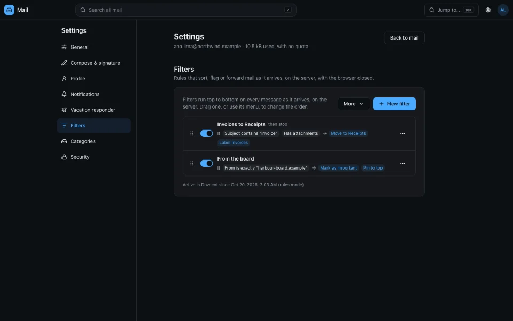Click the Invoices to Receipts filter name
The height and width of the screenshot is (321, 513).
(241, 124)
